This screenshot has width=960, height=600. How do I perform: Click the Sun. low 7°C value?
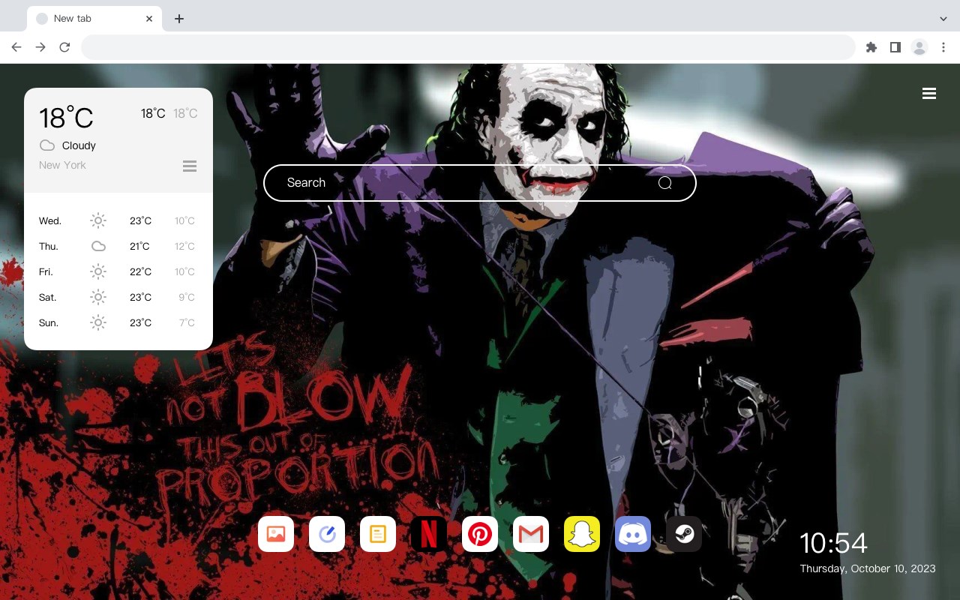point(187,322)
